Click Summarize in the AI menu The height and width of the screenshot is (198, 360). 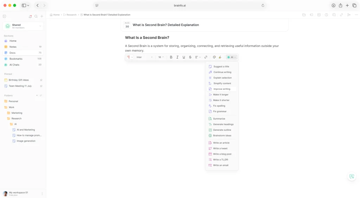tap(221, 119)
